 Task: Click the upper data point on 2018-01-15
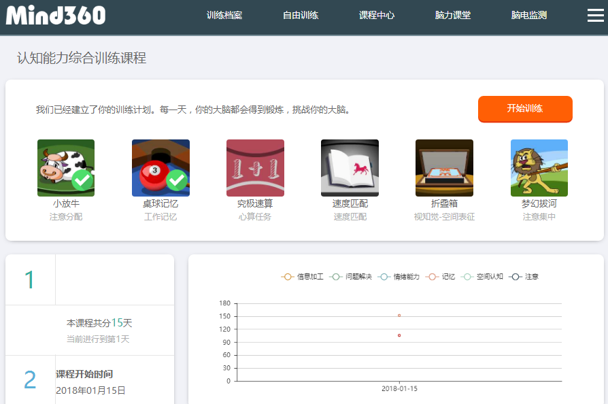coord(399,316)
